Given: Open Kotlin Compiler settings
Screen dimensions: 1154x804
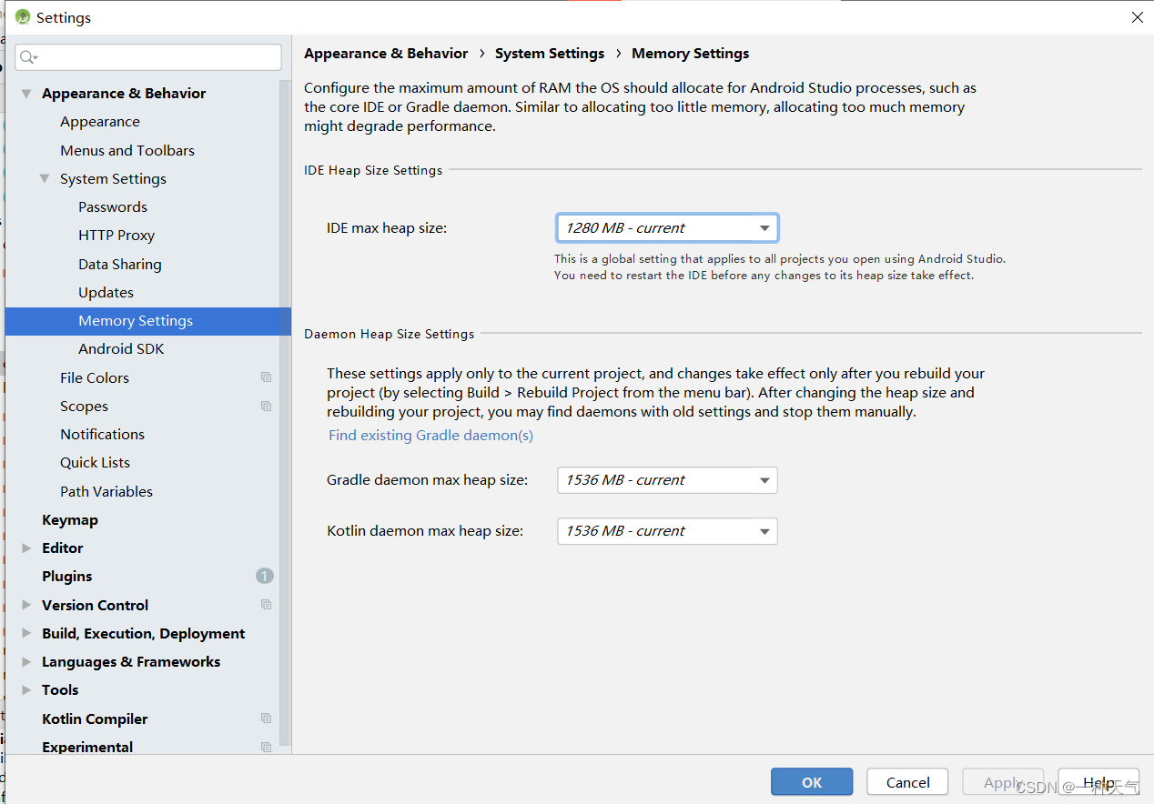Looking at the screenshot, I should coord(95,719).
